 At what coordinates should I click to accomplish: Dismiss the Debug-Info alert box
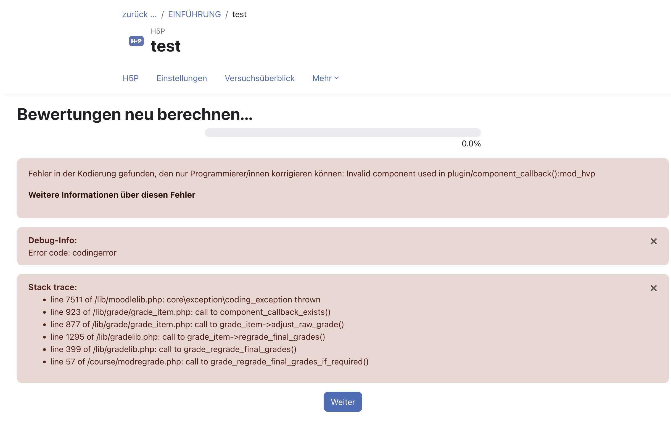tap(653, 241)
